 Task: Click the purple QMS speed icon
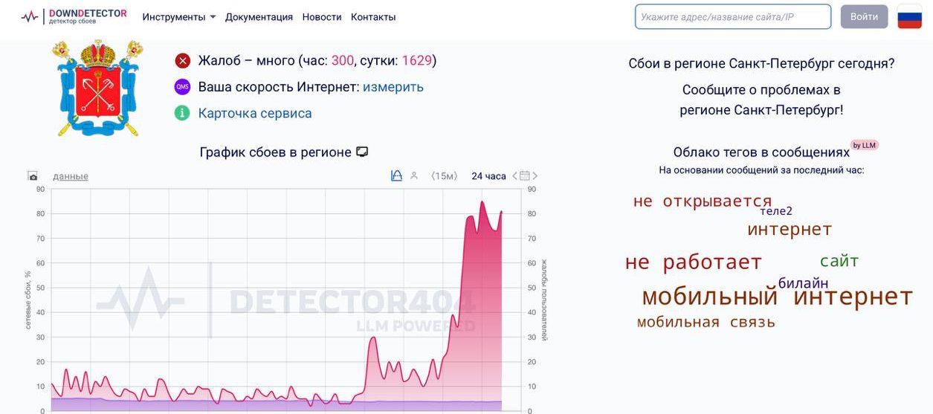click(182, 87)
